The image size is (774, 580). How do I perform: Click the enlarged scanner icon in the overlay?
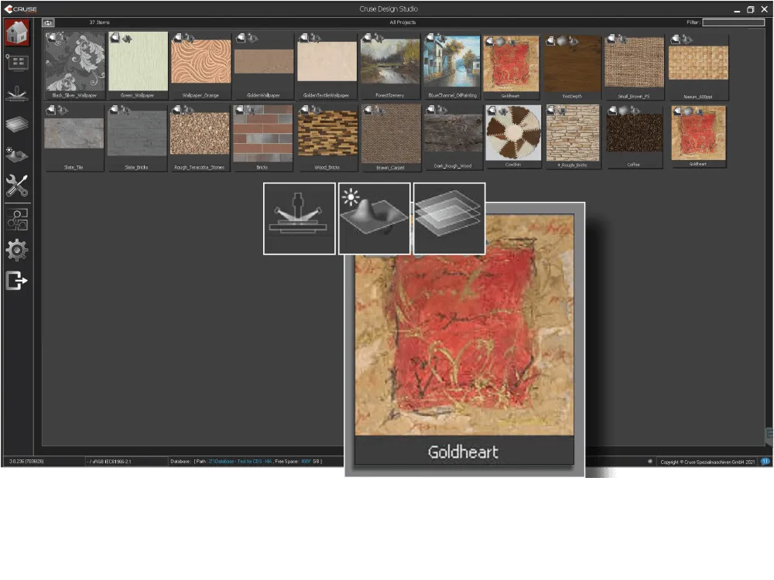coord(299,218)
